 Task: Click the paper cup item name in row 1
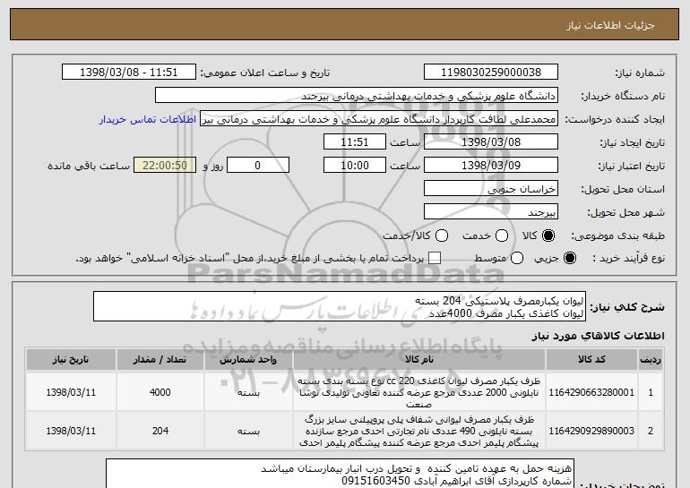pyautogui.click(x=419, y=392)
